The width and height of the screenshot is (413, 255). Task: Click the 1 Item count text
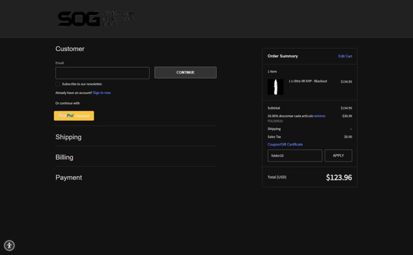(x=272, y=71)
